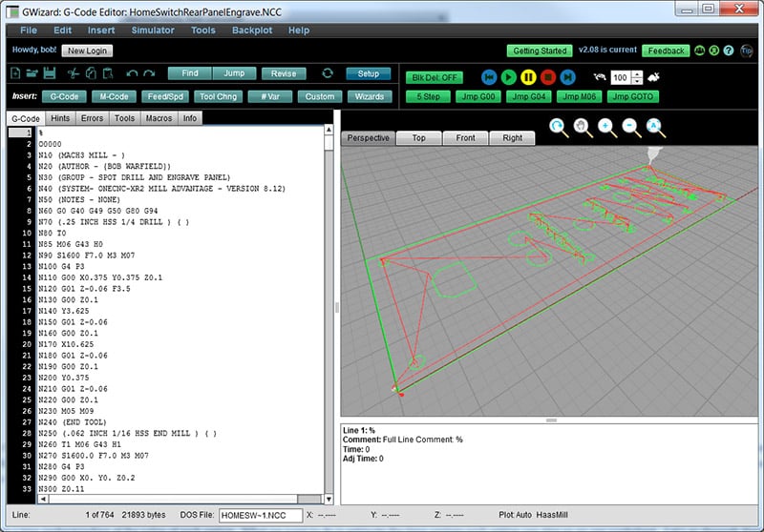
Task: Open the Help menu
Action: [299, 31]
